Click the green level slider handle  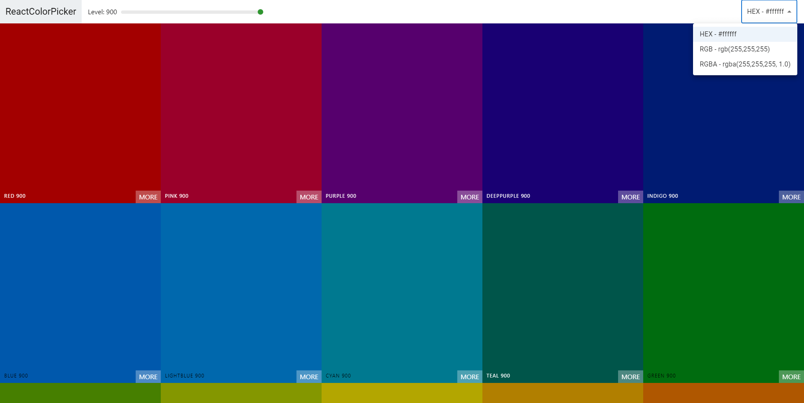tap(260, 12)
